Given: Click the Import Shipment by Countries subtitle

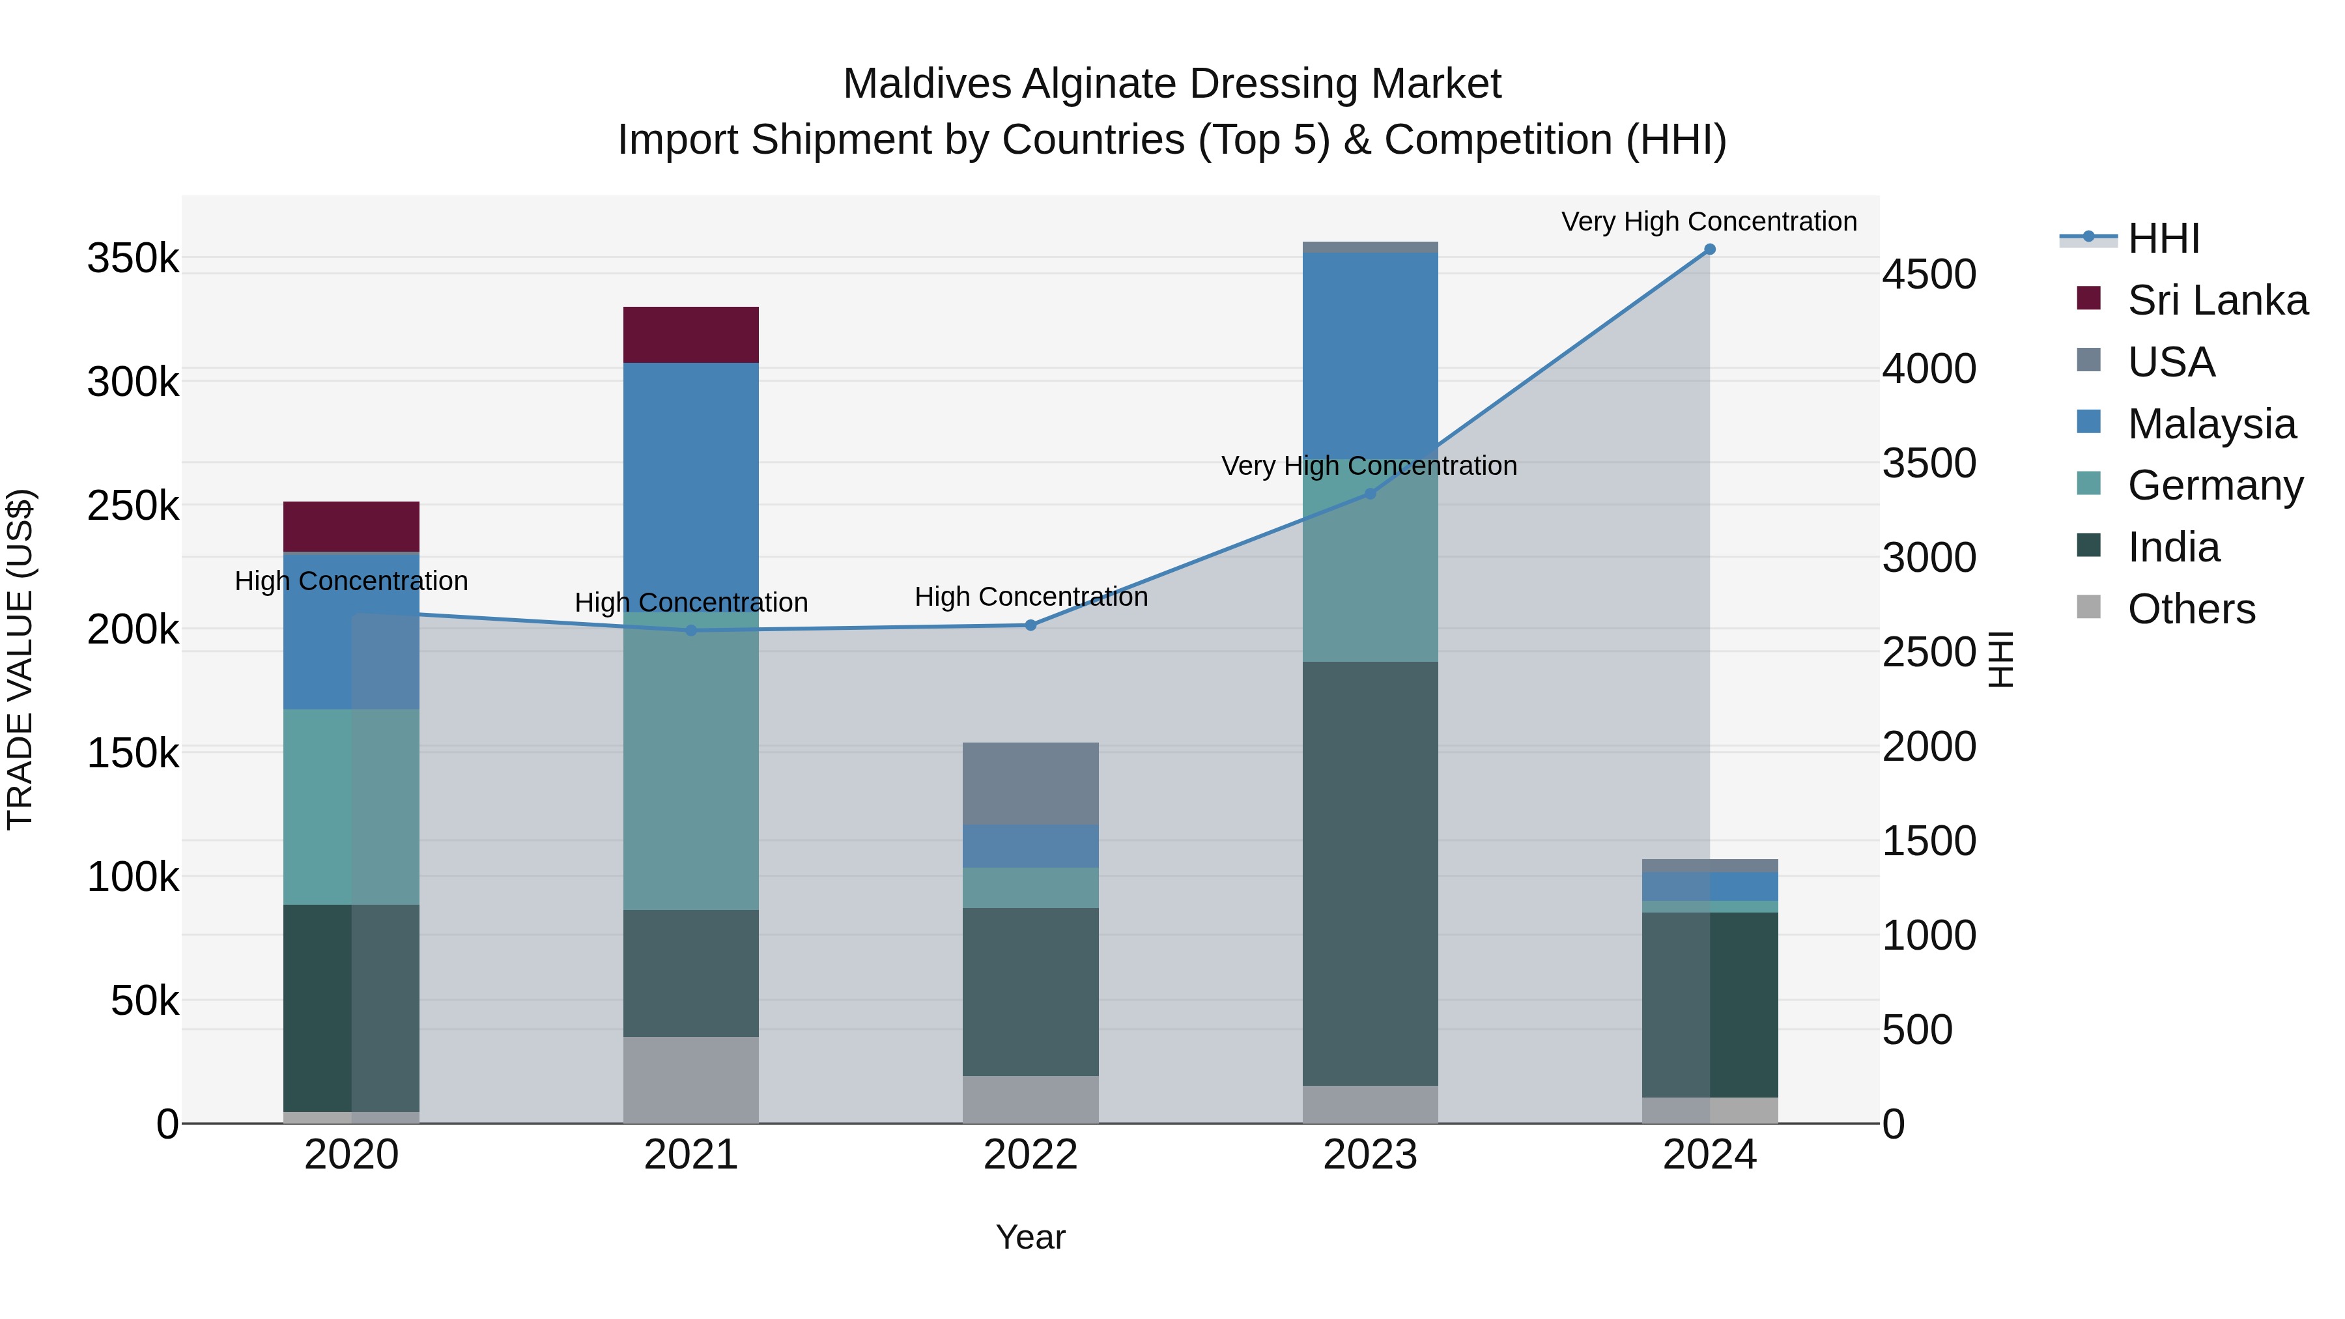Looking at the screenshot, I should point(1172,140).
